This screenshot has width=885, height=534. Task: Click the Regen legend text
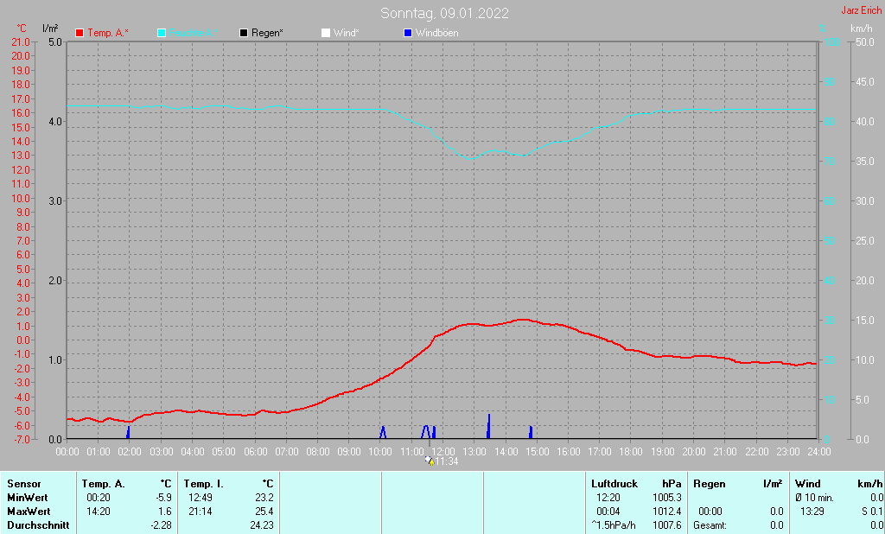point(267,34)
